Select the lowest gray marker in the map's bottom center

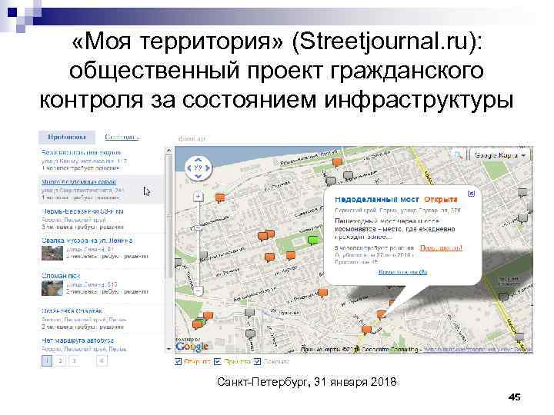[250, 334]
